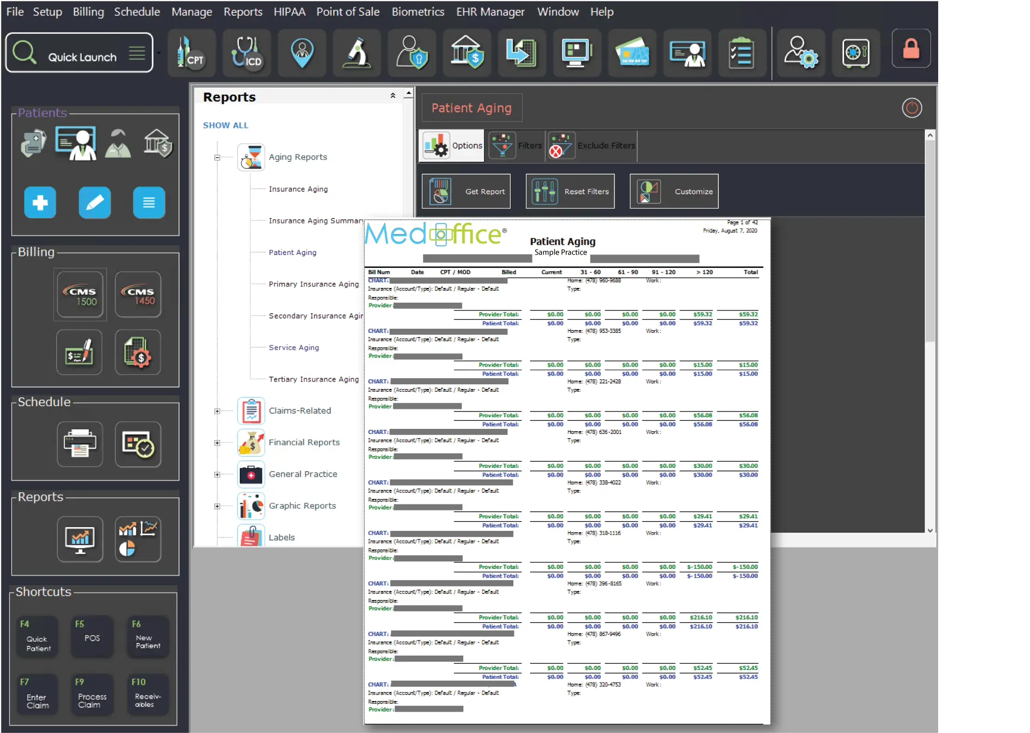Image resolution: width=1030 pixels, height=733 pixels.
Task: Expand the Claims-Related tree node
Action: click(217, 411)
